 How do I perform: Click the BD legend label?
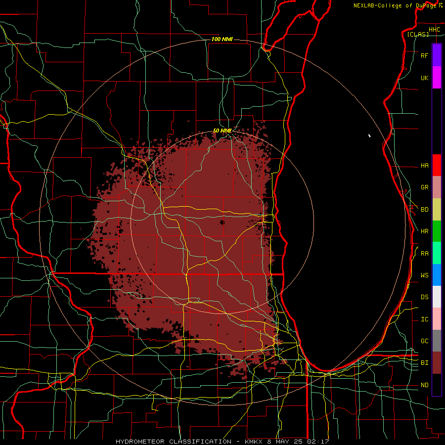[x=424, y=210]
